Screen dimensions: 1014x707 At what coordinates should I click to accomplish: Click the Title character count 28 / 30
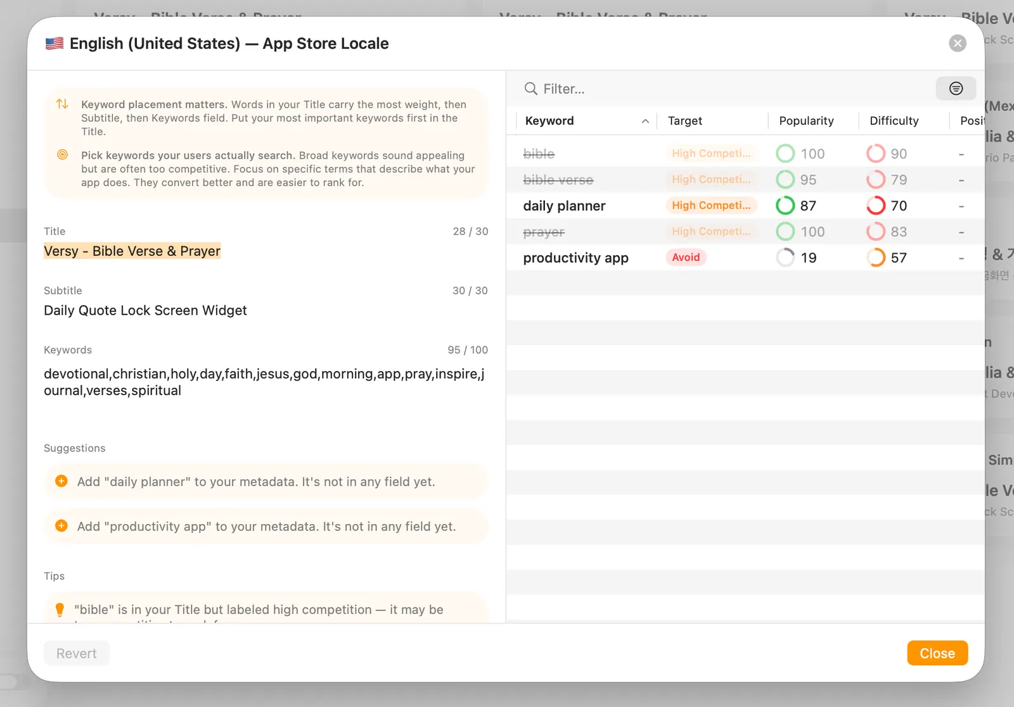point(470,232)
